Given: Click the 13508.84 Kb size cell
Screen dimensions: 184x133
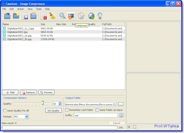Looking at the screenshot, I should [47, 39].
